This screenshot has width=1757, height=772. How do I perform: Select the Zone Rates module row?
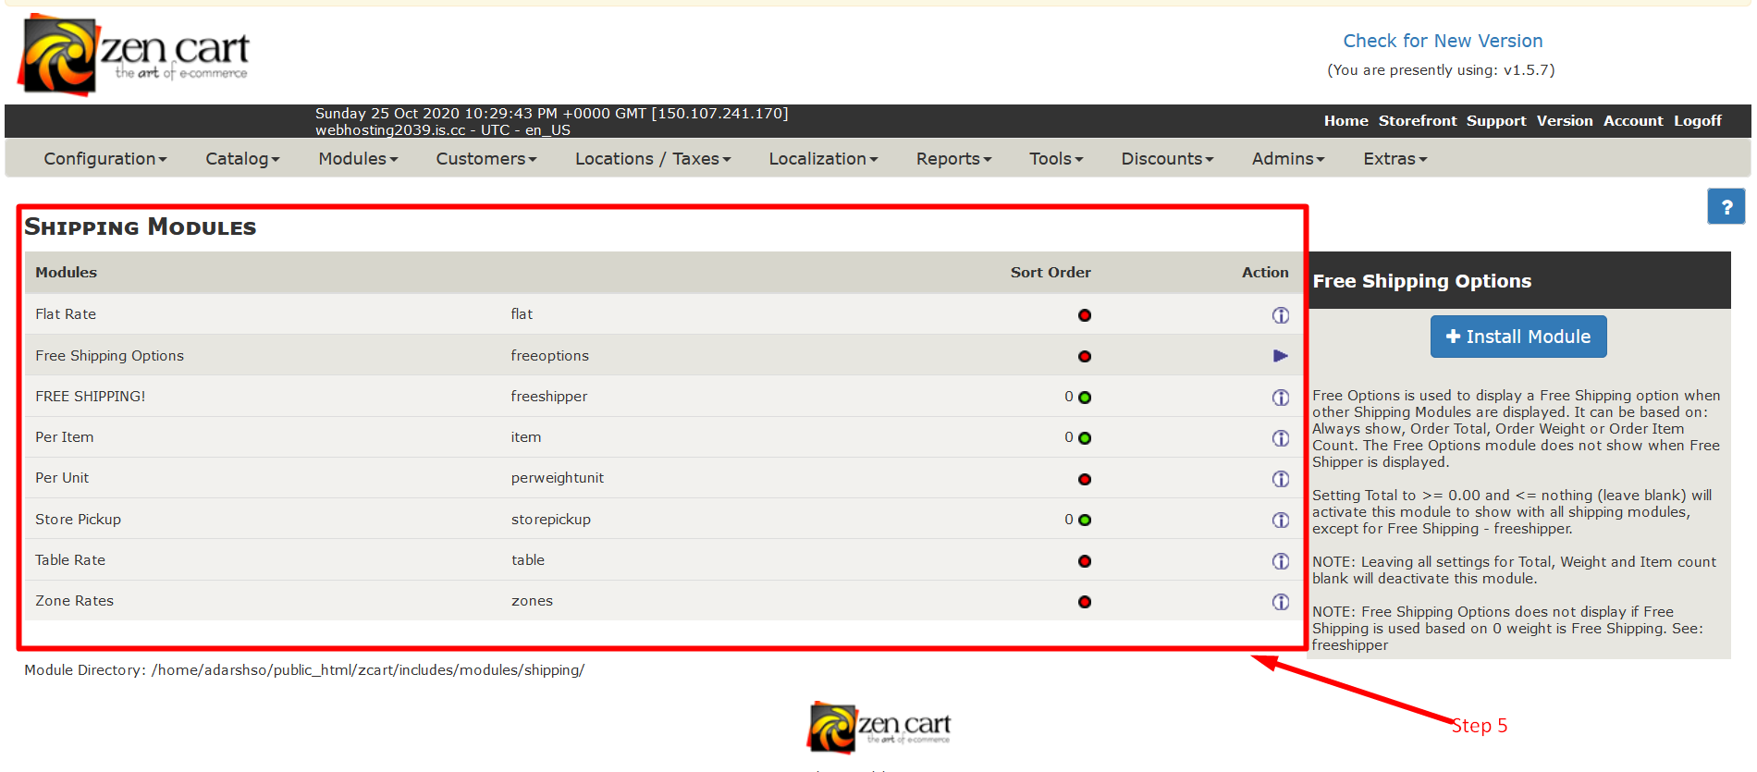662,601
